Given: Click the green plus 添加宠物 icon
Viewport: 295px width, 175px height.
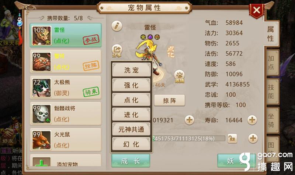Looking at the screenshot, I should tap(41, 162).
